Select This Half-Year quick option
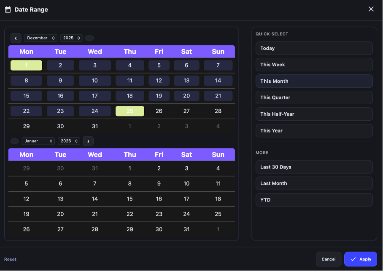383x271 pixels. coord(314,114)
